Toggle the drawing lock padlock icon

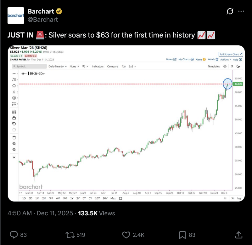tap(14, 118)
